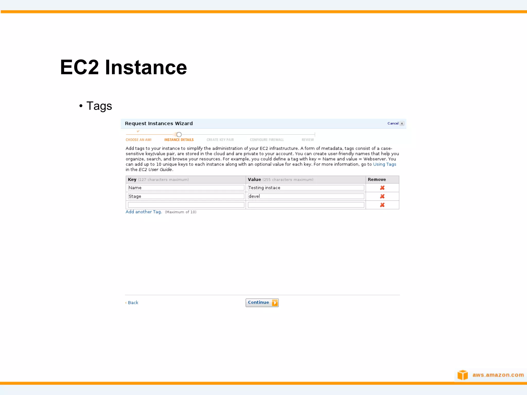Image resolution: width=527 pixels, height=395 pixels.
Task: Remove the Name tag row
Action: (382, 188)
